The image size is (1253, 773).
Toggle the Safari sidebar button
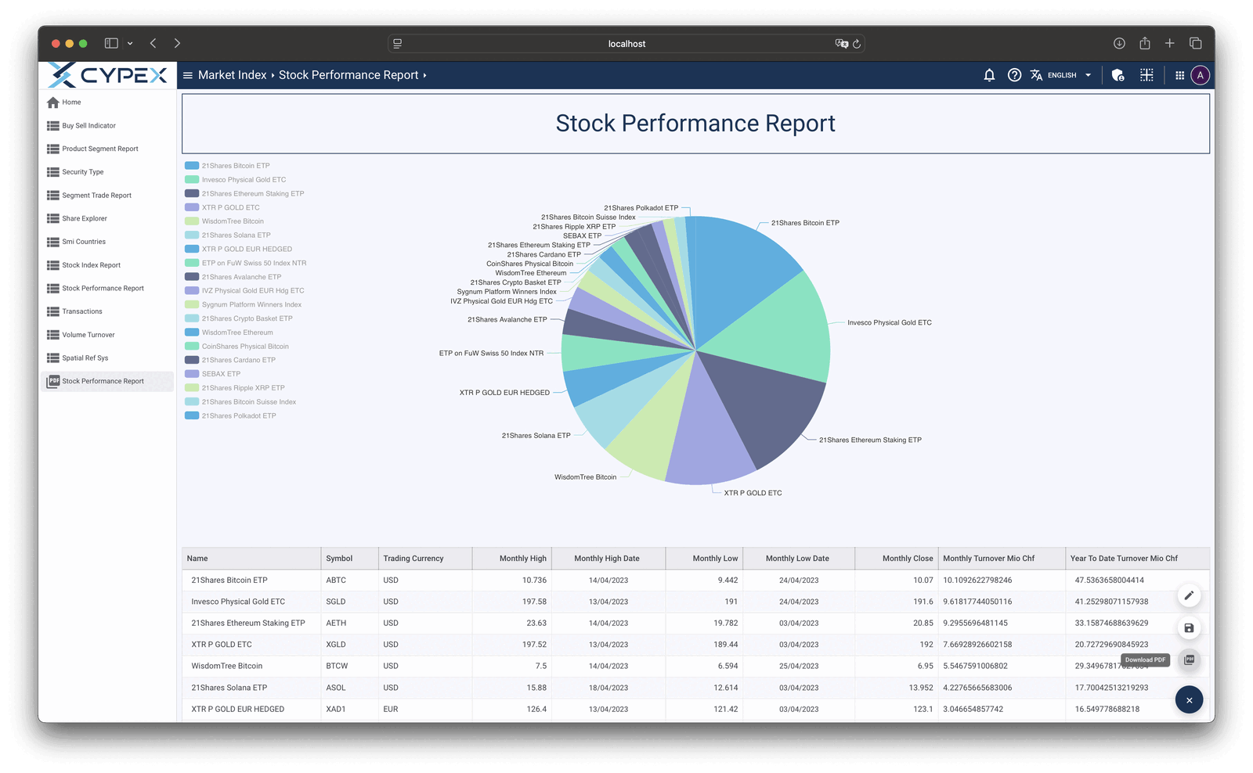pos(111,44)
